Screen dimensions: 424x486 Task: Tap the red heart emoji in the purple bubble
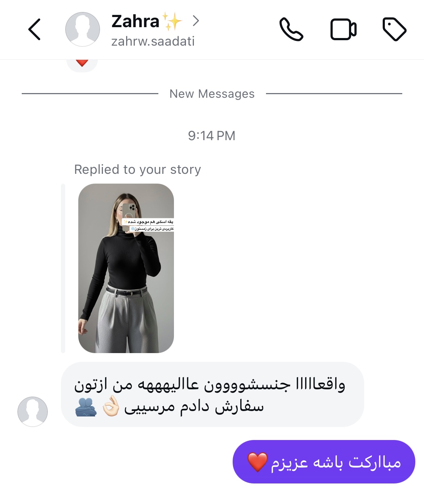[258, 462]
